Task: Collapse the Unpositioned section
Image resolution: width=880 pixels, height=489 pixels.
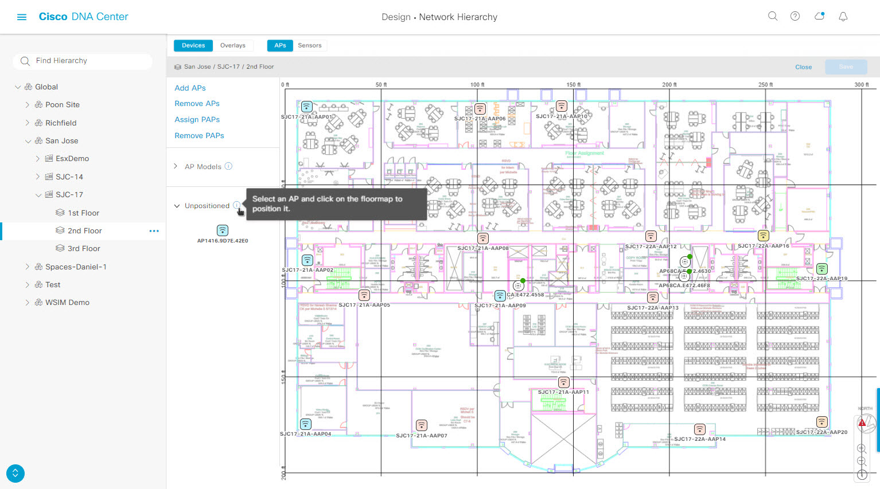Action: click(177, 206)
